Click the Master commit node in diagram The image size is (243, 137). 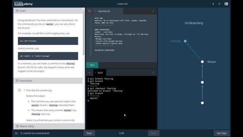(202, 62)
